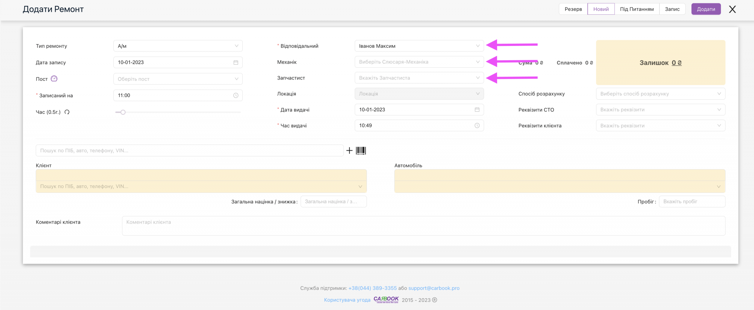The height and width of the screenshot is (310, 754).
Task: Open the Механік selection dropdown
Action: pos(419,62)
